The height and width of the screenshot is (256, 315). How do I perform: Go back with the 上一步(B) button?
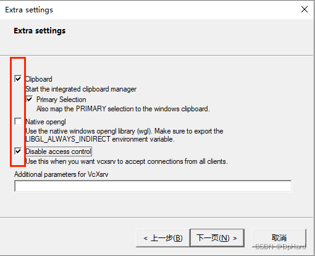click(x=162, y=238)
